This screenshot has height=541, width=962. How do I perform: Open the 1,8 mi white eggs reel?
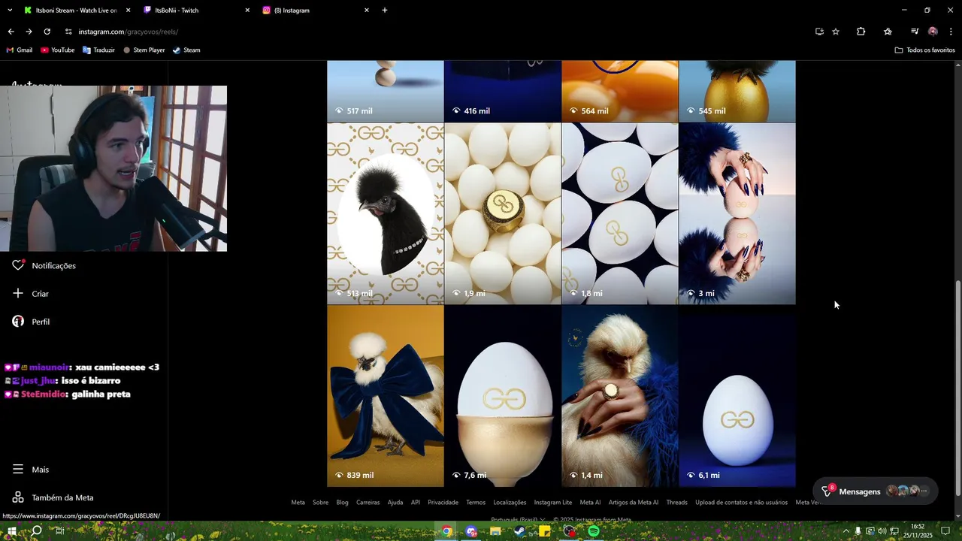point(620,213)
